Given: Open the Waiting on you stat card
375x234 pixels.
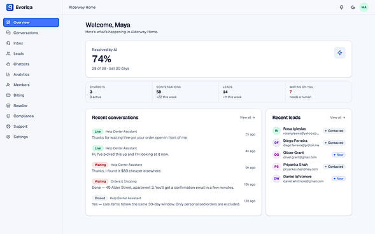Looking at the screenshot, I should (318, 92).
